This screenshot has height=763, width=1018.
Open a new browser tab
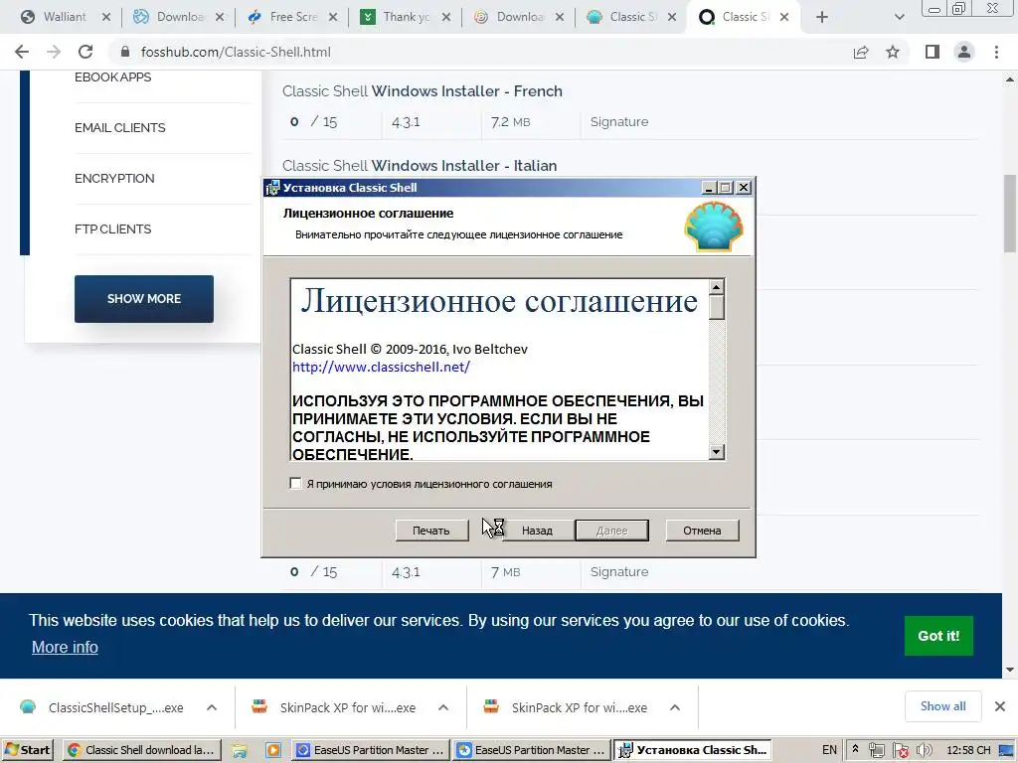point(822,17)
